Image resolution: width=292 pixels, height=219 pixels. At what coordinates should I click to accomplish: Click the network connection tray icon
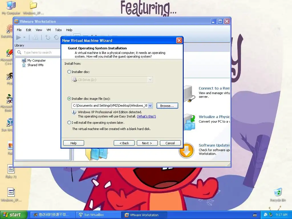click(x=266, y=215)
